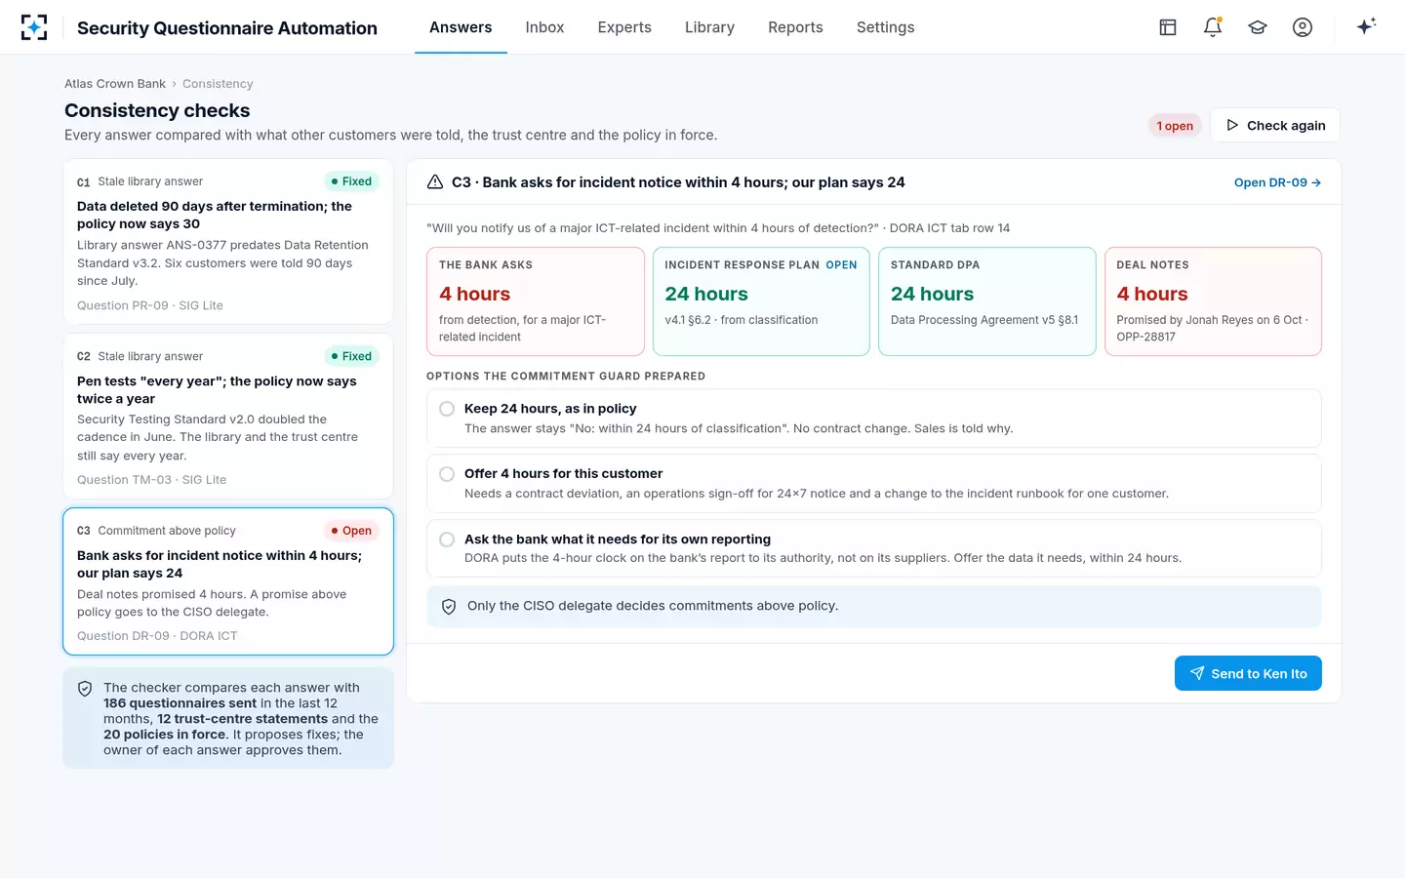
Task: Click the app logo icon
Action: point(34,27)
